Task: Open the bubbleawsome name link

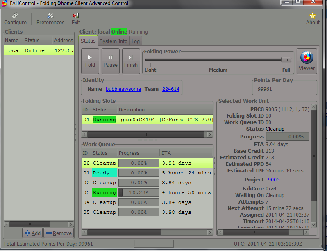Action: [x=123, y=89]
